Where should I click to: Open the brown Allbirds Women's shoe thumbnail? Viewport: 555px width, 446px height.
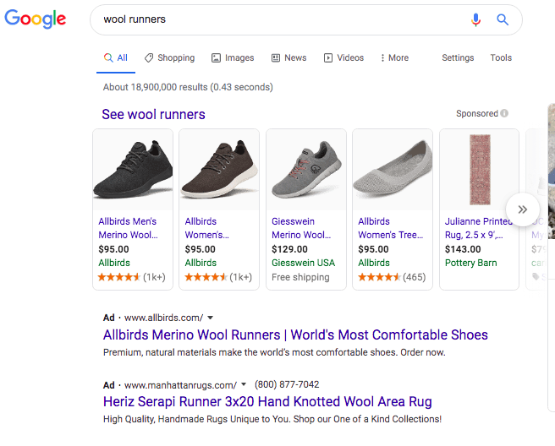click(219, 170)
